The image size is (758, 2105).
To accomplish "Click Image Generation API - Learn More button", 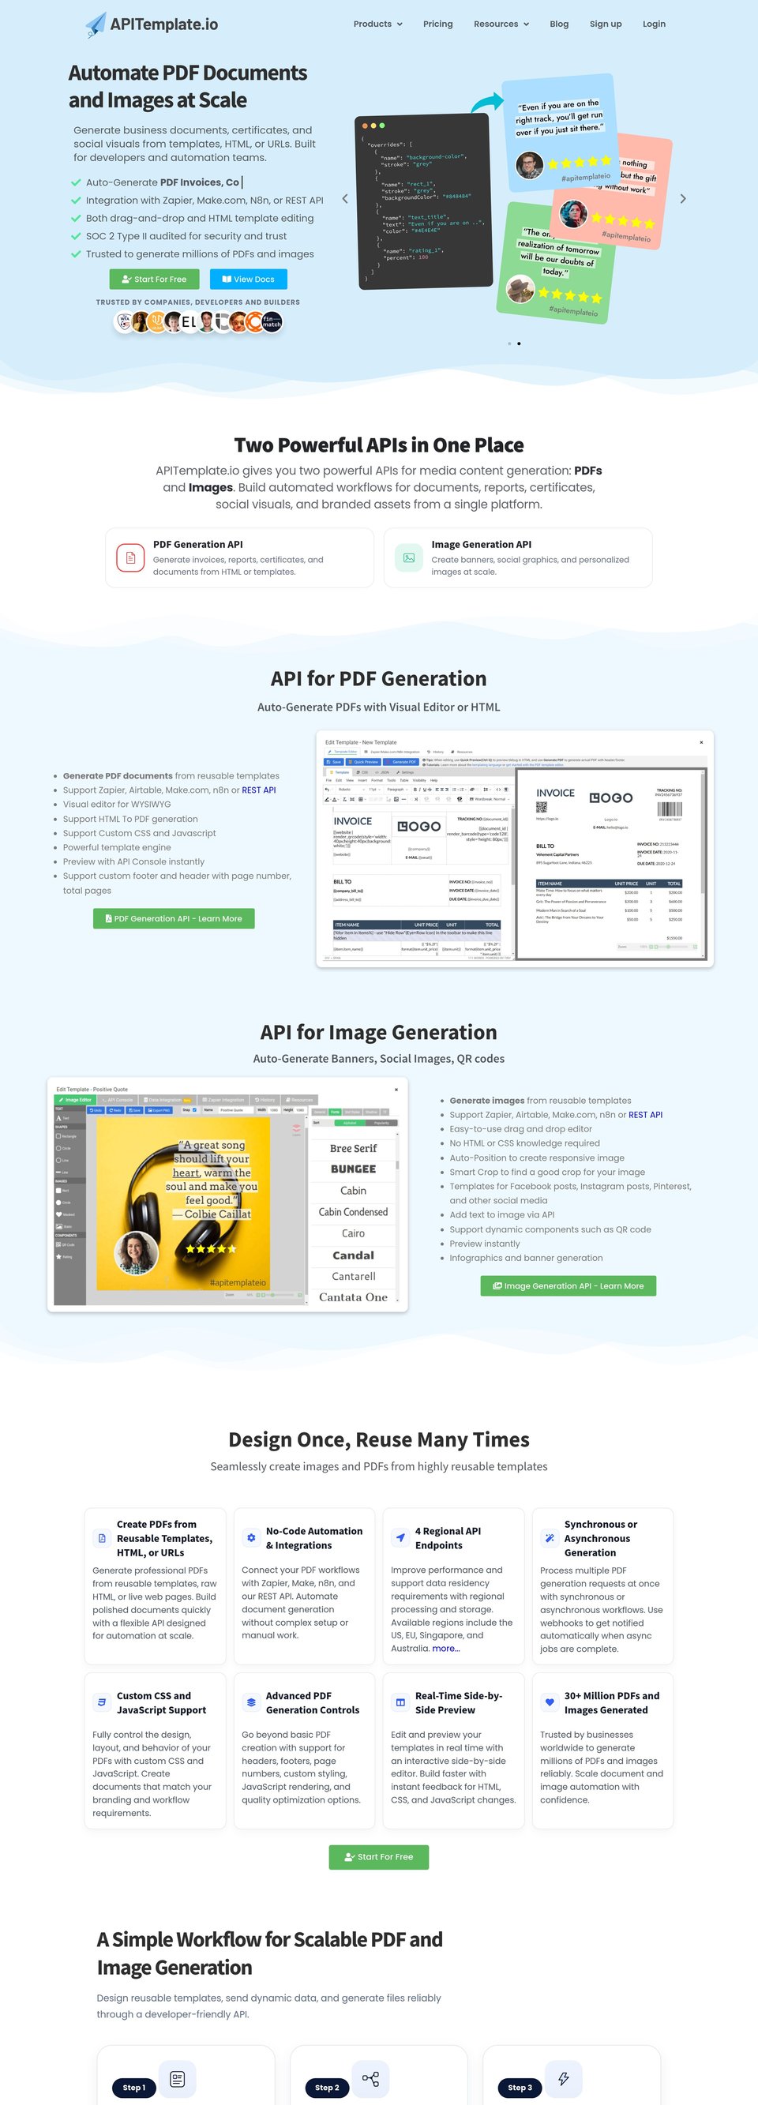I will pyautogui.click(x=568, y=1286).
